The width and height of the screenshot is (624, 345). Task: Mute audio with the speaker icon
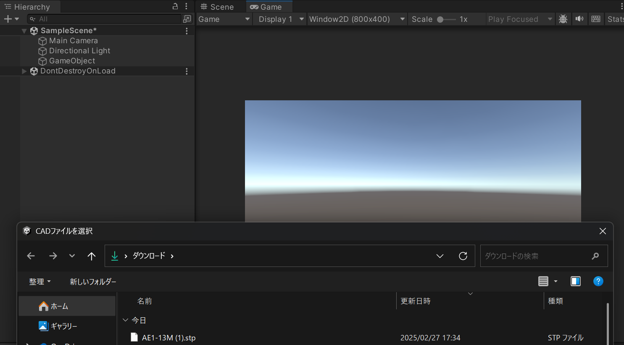click(579, 19)
